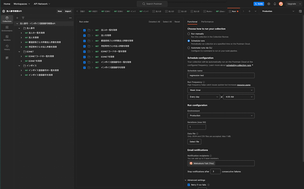Collapse the Advanced settings section
Viewport: 304px width, 189px height.
point(186,180)
